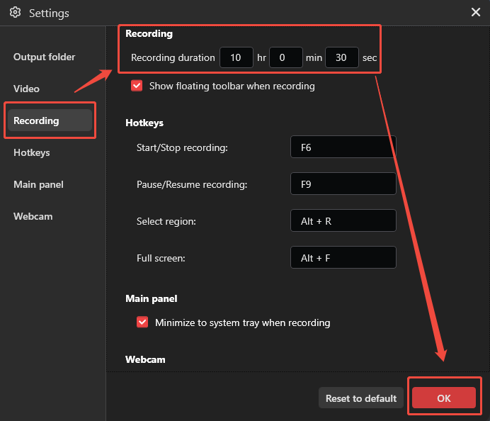Click the Select region: label
Image resolution: width=490 pixels, height=421 pixels.
point(166,221)
